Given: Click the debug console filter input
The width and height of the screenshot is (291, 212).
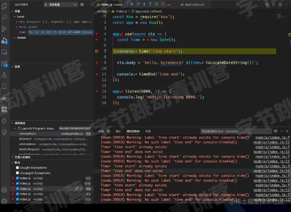Looking at the screenshot, I should click(236, 131).
